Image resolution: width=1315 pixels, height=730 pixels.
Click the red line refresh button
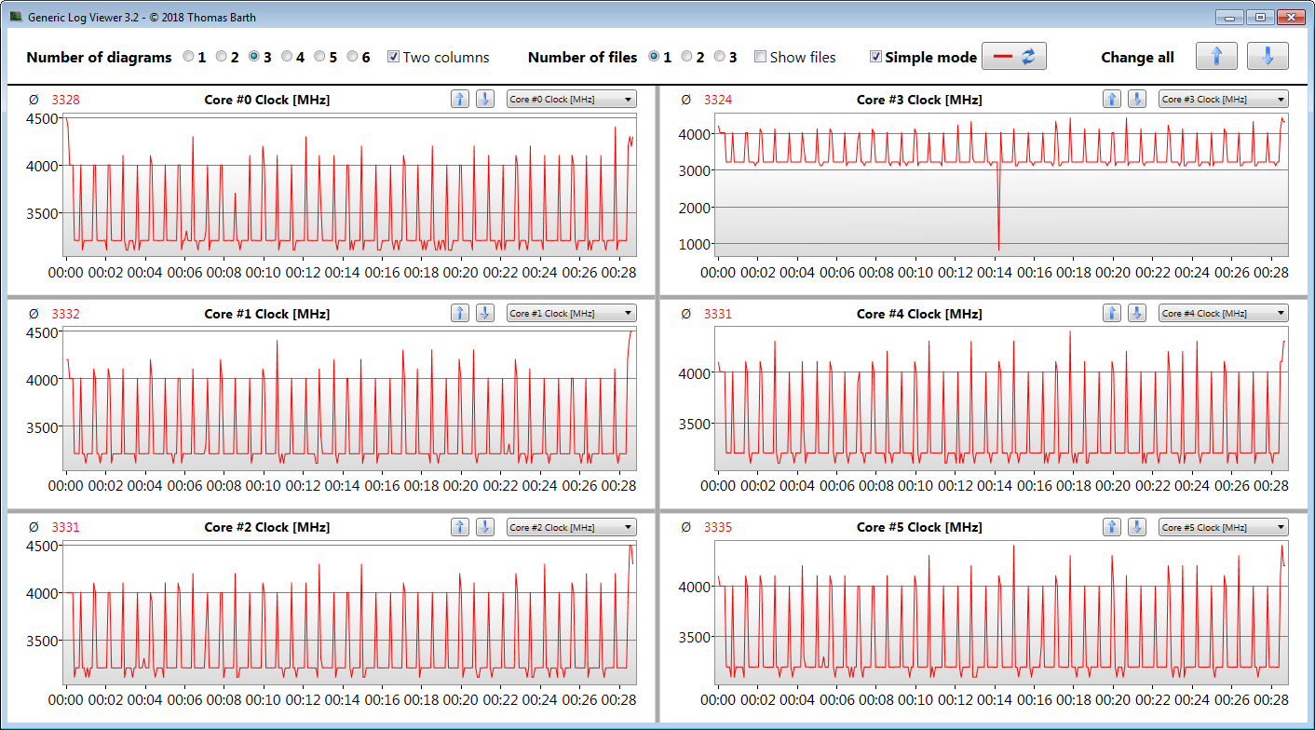(1014, 57)
